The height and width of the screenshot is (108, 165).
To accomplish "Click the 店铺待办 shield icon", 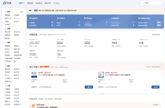I will point(30,18).
